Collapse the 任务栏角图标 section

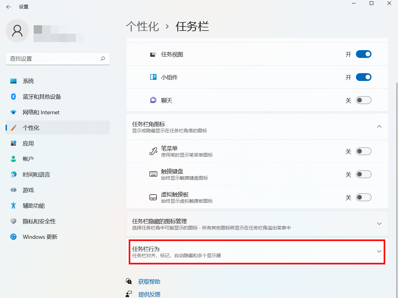coord(379,126)
